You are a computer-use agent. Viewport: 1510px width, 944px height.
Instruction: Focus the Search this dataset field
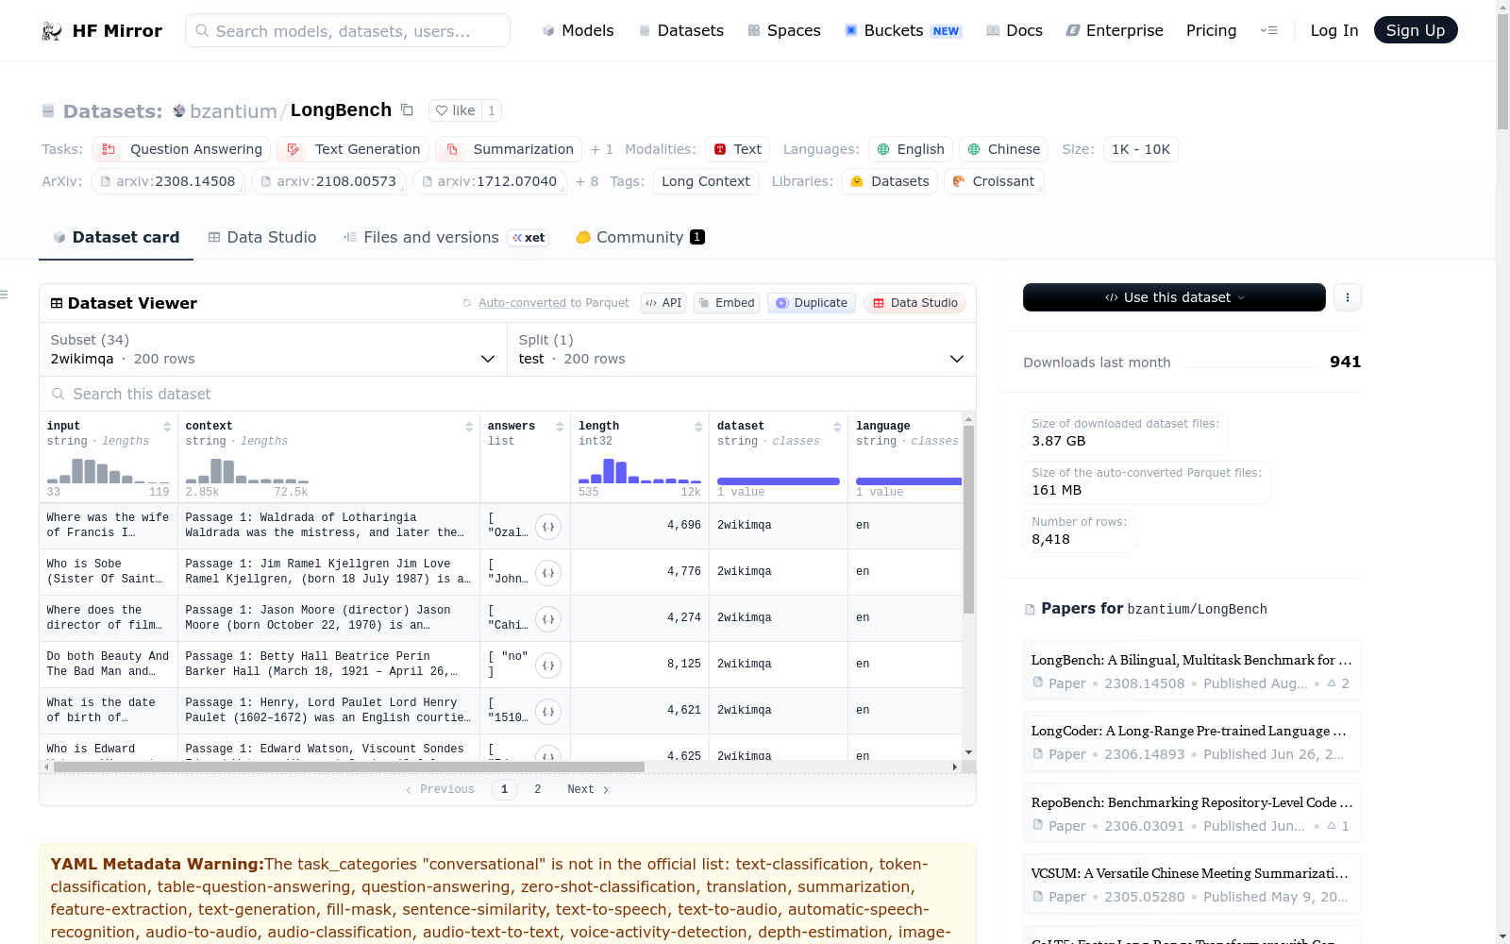[508, 394]
